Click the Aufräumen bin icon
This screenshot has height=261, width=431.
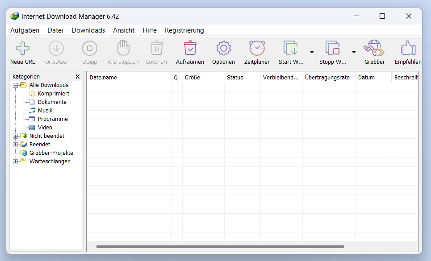tap(190, 48)
